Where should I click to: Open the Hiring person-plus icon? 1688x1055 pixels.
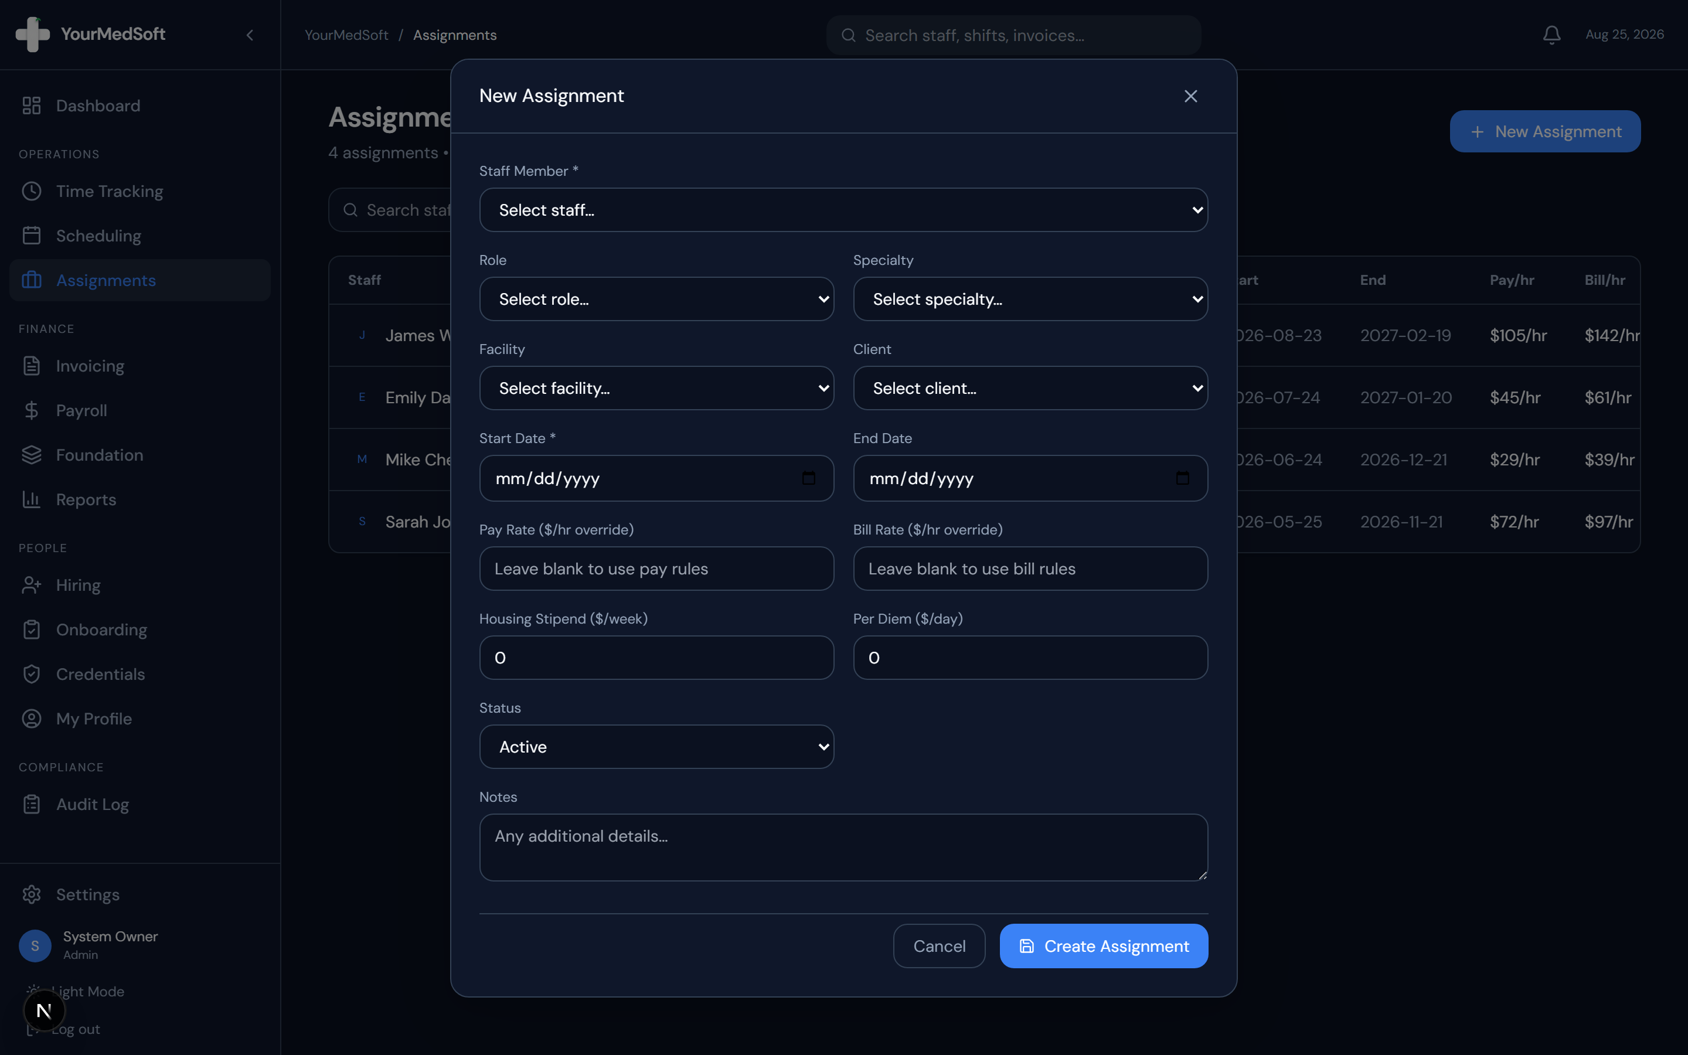pos(32,585)
